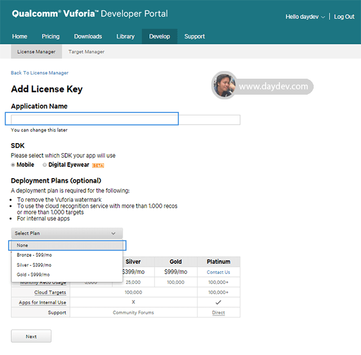Choose None from plan list
The height and width of the screenshot is (355, 361).
click(x=67, y=246)
